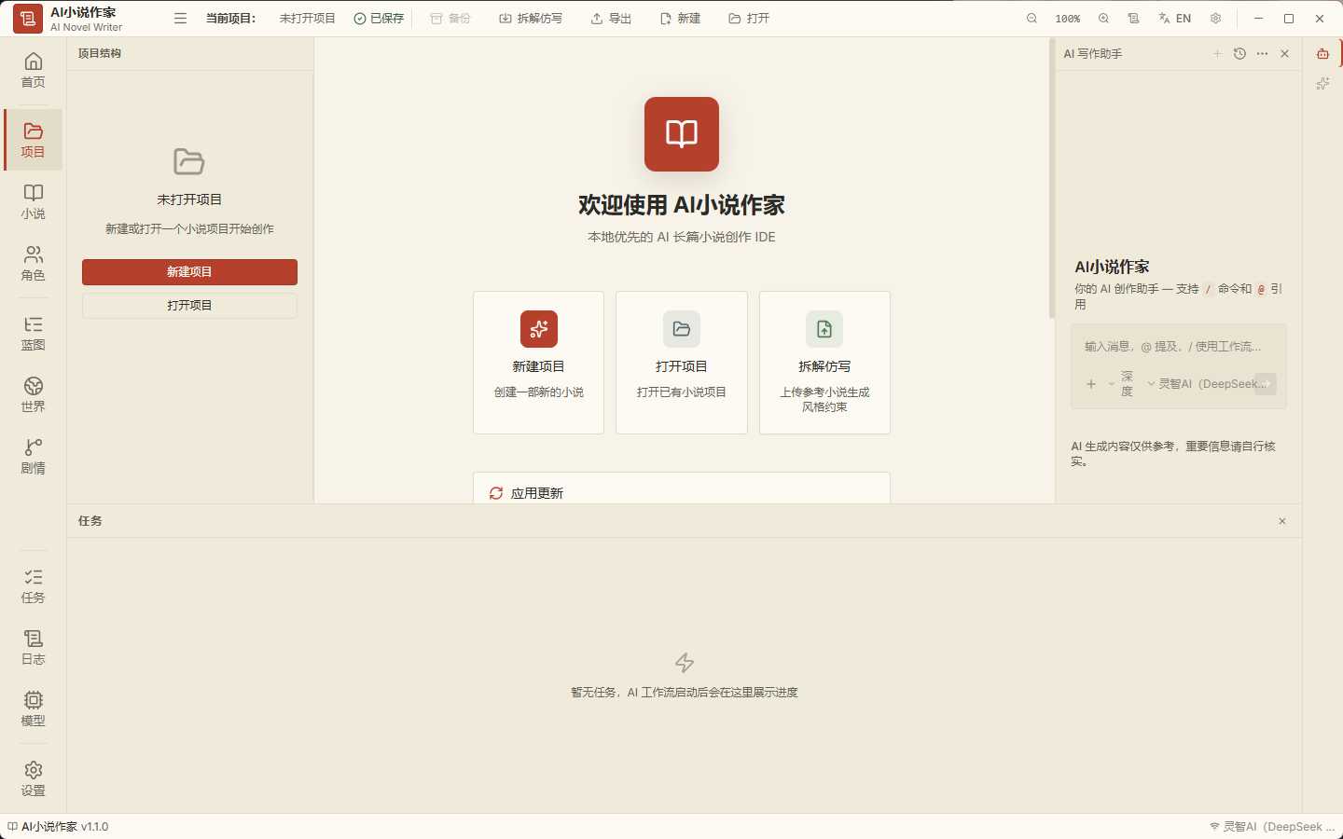Screen dimensions: 1343x839
Task: Click 新建 in the top toolbar
Action: pyautogui.click(x=680, y=19)
